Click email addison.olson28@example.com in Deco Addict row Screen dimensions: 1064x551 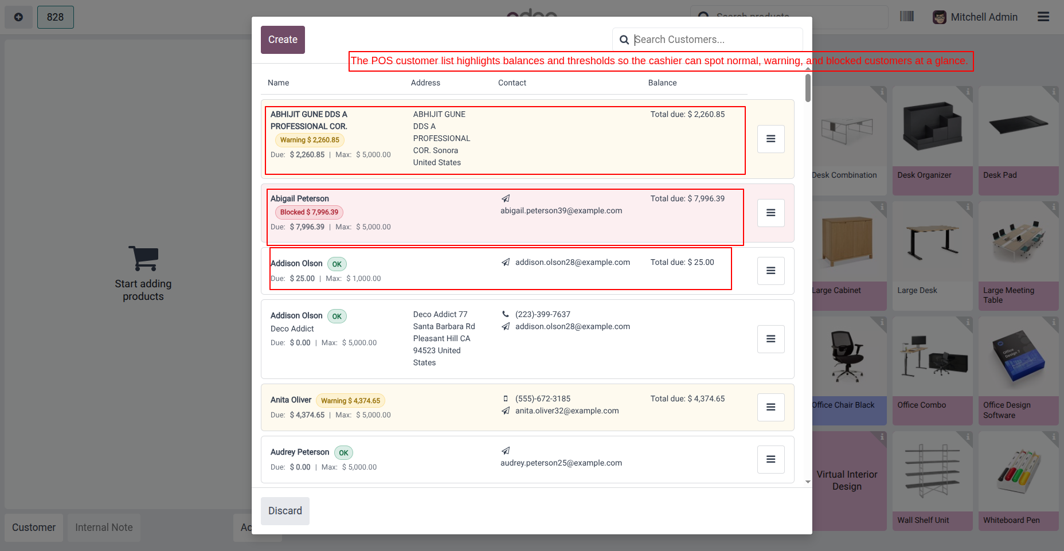pos(572,326)
